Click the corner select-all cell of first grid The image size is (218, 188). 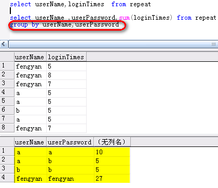pyautogui.click(x=7, y=57)
